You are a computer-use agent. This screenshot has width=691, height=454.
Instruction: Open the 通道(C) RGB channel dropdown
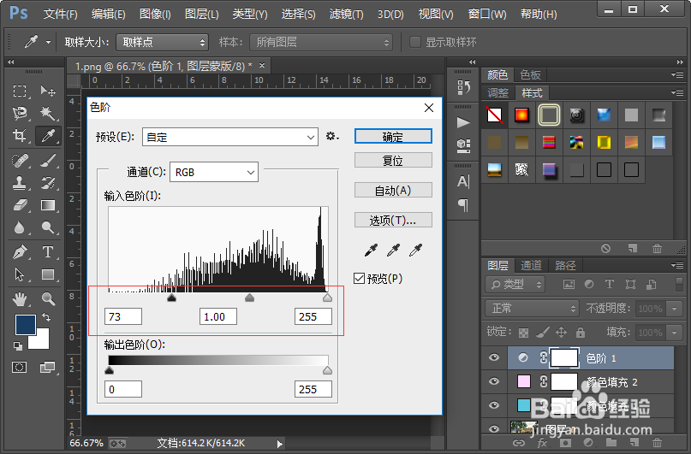tap(214, 172)
